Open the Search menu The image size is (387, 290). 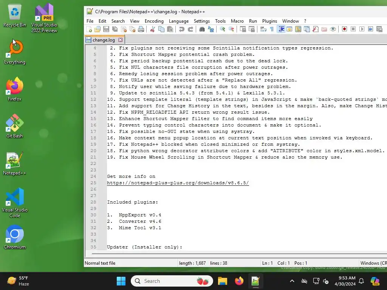[118, 21]
